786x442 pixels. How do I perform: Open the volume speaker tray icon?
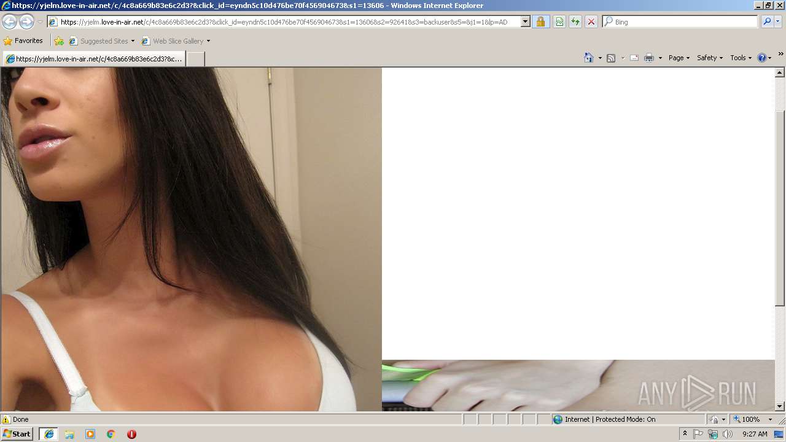(728, 434)
